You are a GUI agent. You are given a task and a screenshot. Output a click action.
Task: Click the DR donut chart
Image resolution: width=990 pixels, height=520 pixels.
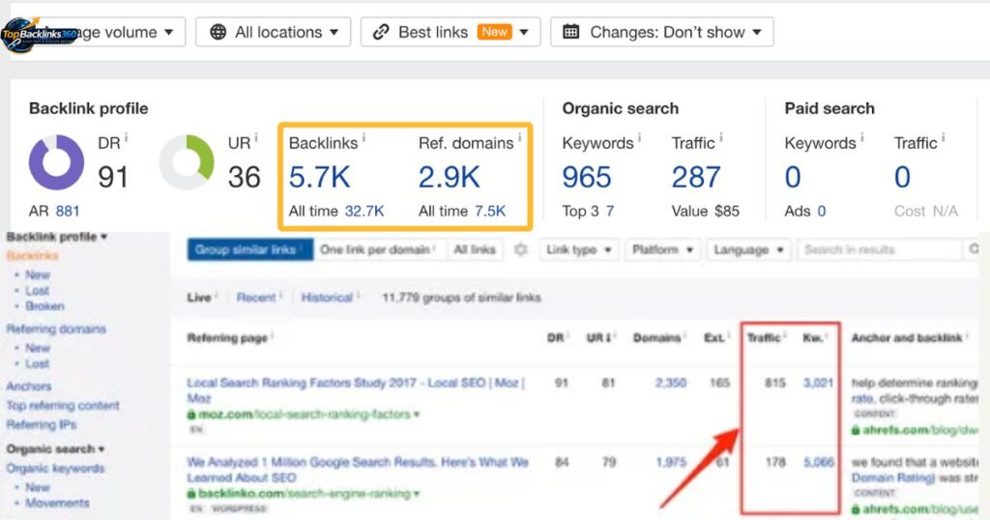point(56,162)
